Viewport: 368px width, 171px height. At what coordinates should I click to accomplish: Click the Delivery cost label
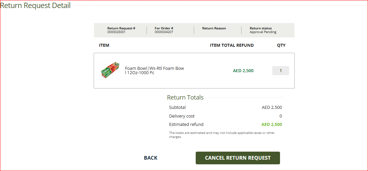[x=182, y=116]
